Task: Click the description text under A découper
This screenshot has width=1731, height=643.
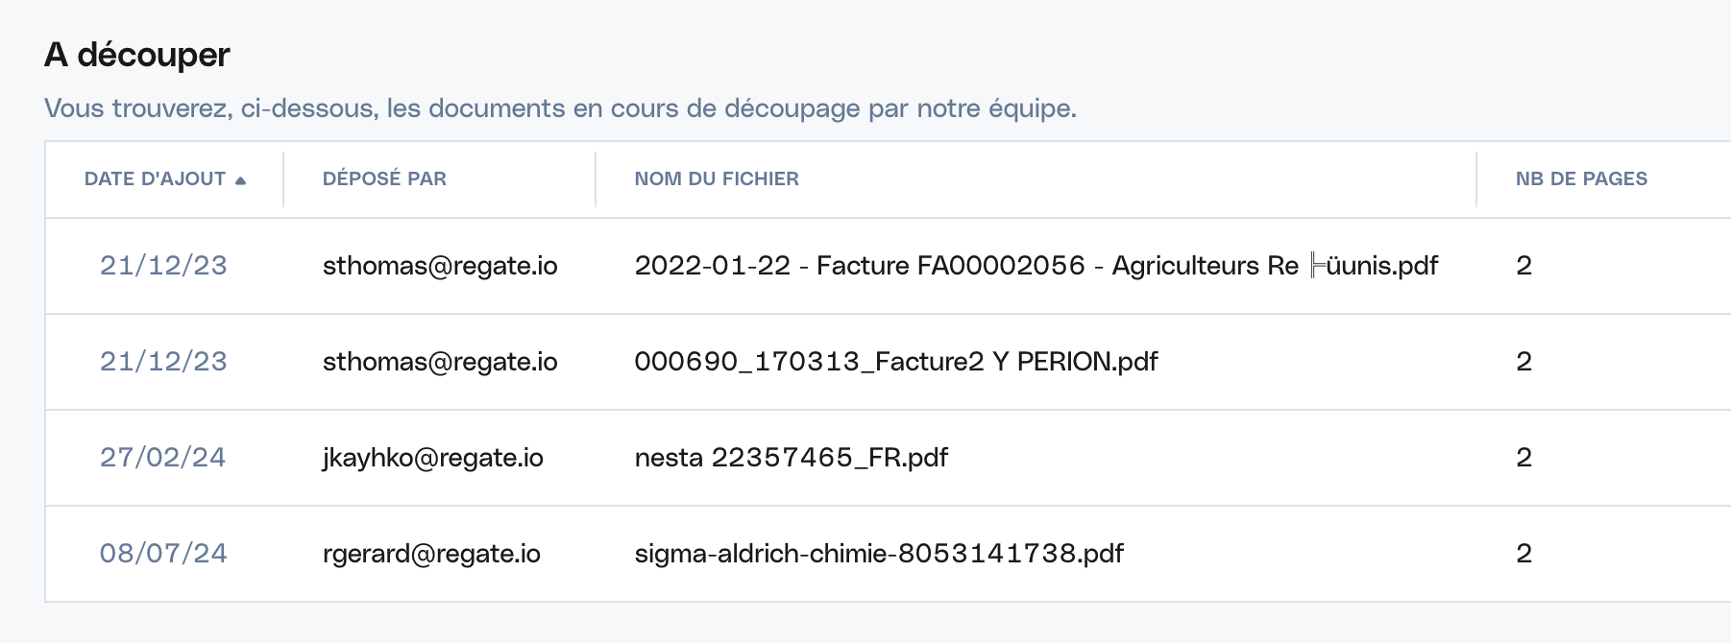Action: (561, 108)
